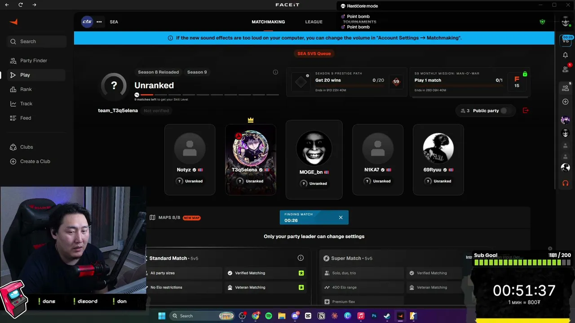Go back using the top-left arrow
The height and width of the screenshot is (323, 575).
[x=7, y=4]
